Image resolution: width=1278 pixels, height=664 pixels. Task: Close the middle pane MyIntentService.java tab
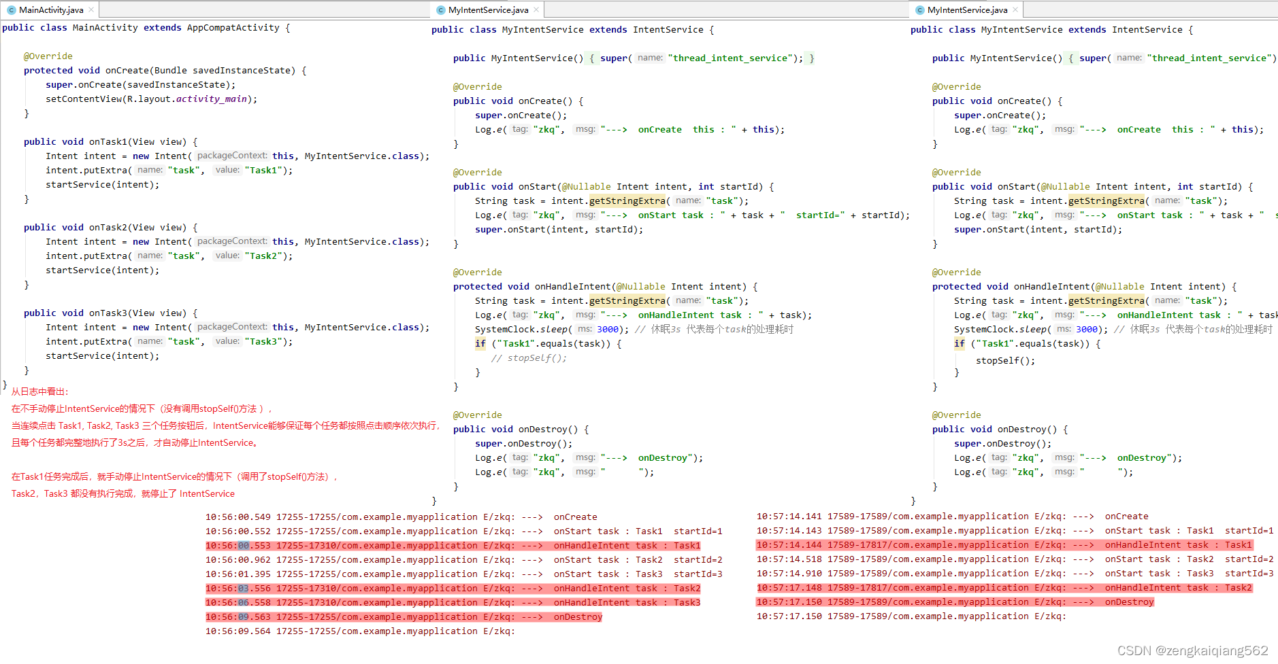(536, 10)
